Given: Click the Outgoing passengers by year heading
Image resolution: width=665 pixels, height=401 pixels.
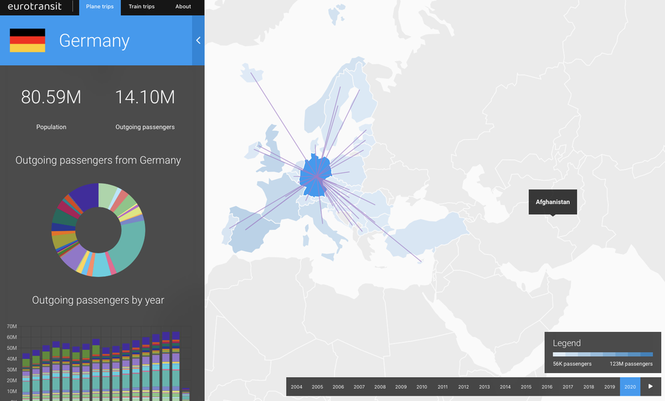Looking at the screenshot, I should point(98,300).
